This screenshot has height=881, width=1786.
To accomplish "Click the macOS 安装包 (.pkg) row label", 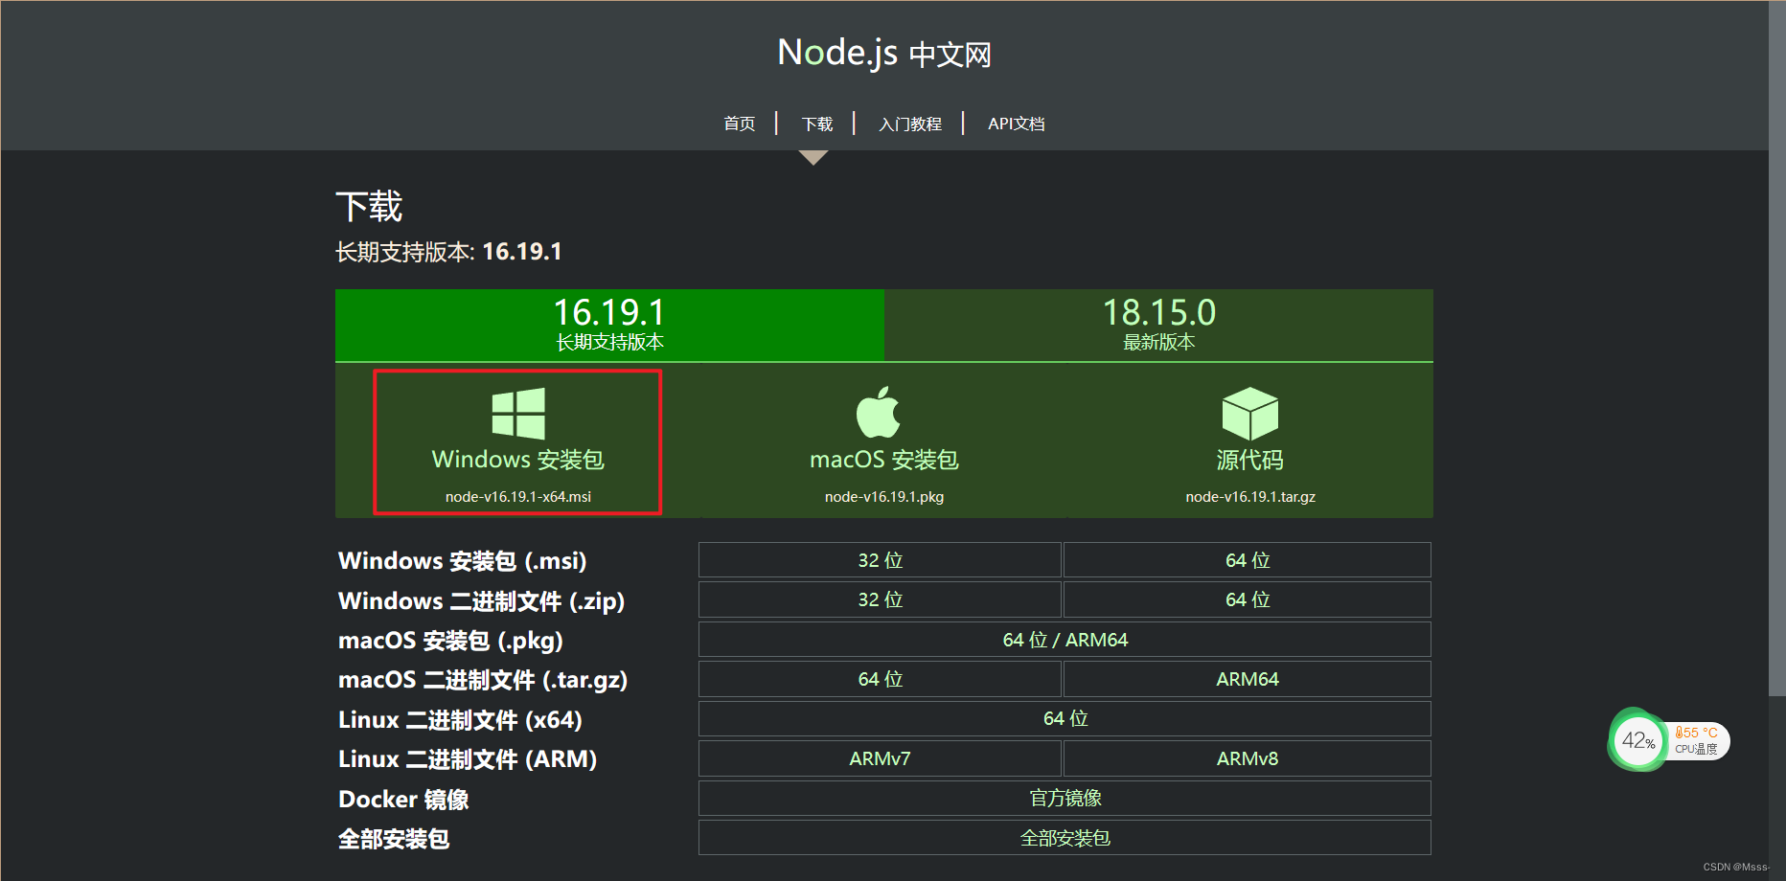I will [x=451, y=641].
